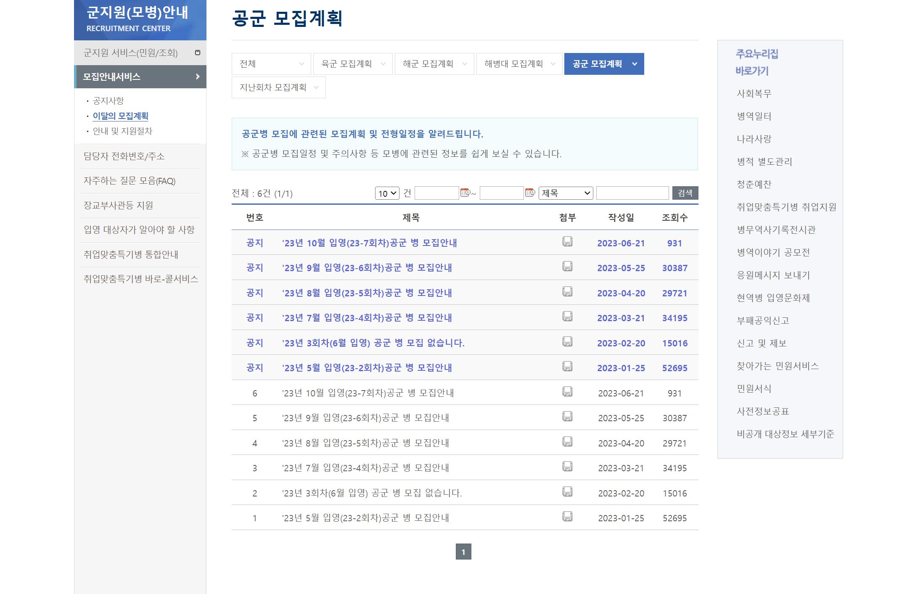This screenshot has width=923, height=594.
Task: Open 취업맞춤특기병 통합안내 menu
Action: click(x=131, y=255)
